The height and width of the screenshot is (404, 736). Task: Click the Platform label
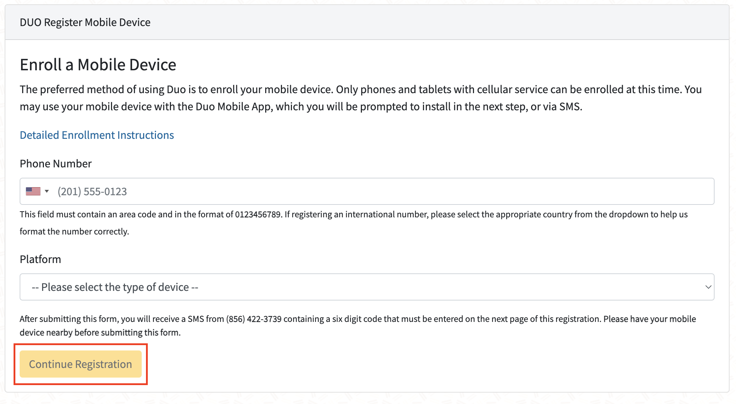tap(40, 259)
